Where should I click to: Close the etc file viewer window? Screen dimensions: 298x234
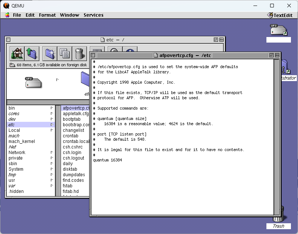point(9,40)
